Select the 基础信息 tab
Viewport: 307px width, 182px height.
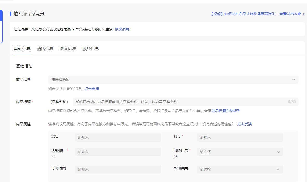22,48
